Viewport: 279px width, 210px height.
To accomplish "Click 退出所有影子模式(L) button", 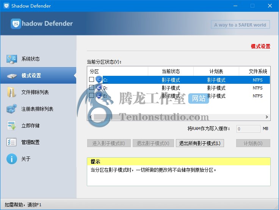I will (x=200, y=143).
